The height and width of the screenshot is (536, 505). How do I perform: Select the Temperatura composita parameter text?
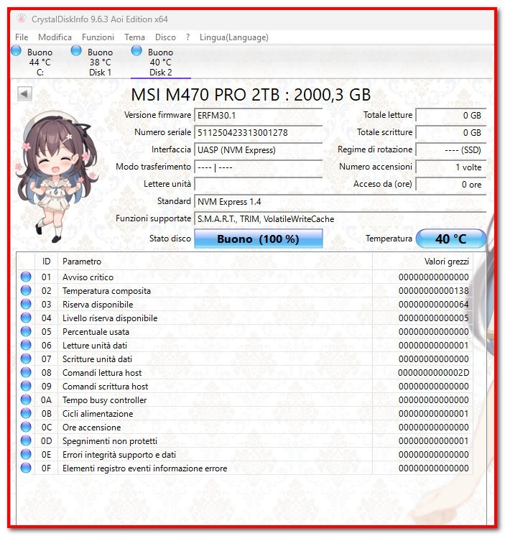point(106,291)
